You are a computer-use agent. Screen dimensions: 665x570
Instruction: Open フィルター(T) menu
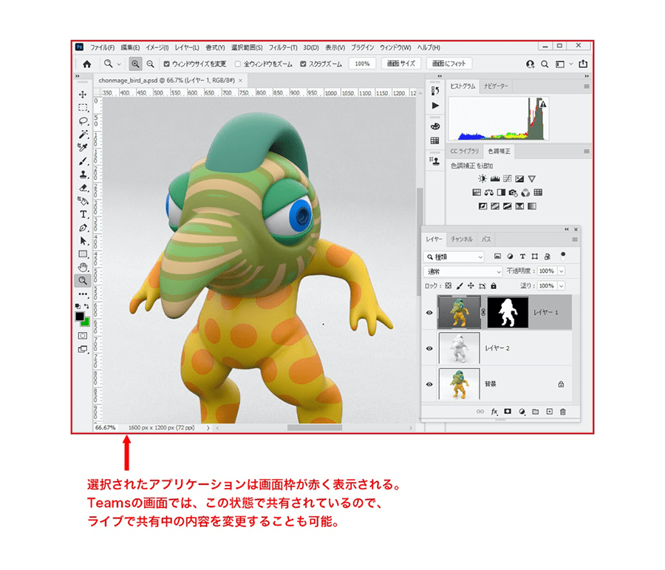tap(283, 47)
